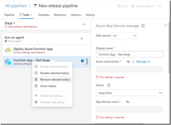Click the clipboard icon in task panel header
Image resolution: width=171 pixels, height=125 pixels.
[166, 25]
